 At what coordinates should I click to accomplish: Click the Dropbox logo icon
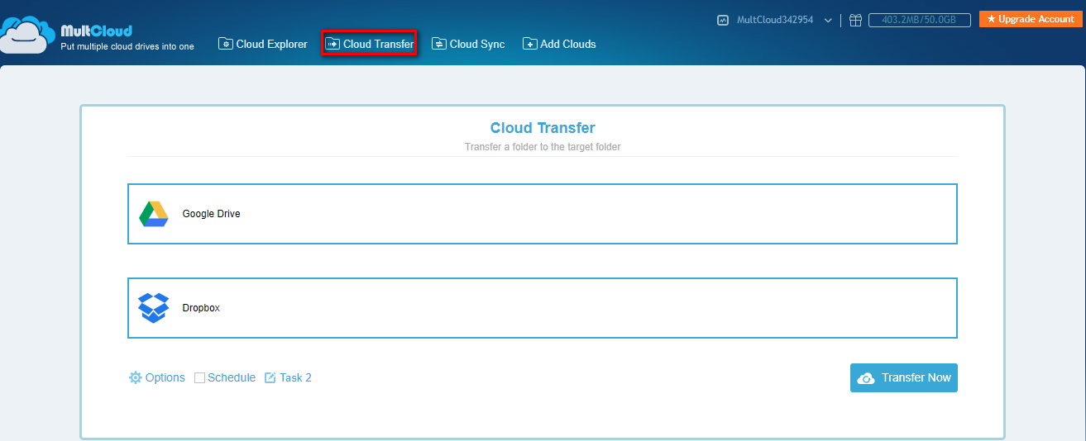[x=154, y=308]
